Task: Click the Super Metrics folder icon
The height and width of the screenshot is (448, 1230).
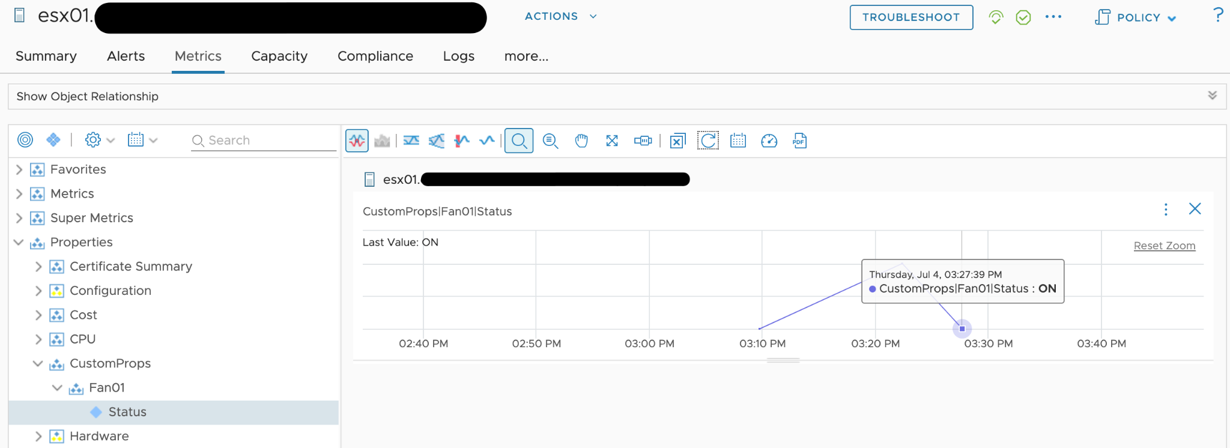Action: 37,218
